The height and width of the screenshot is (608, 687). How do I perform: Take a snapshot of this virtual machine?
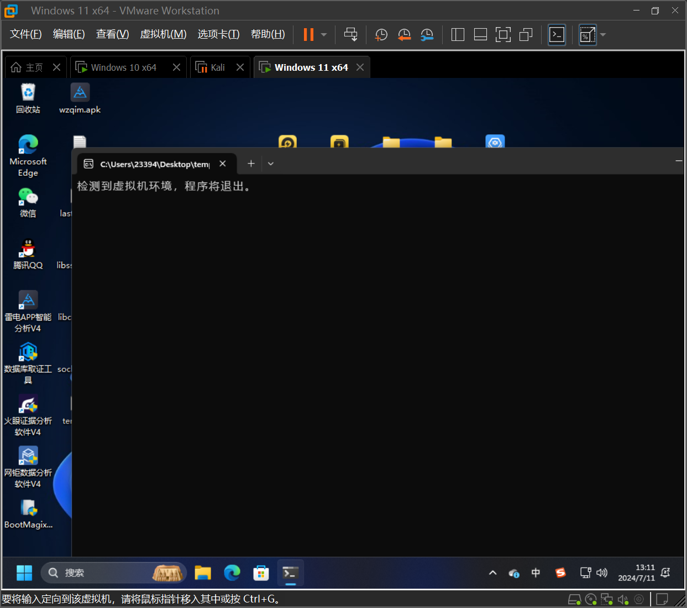[381, 34]
